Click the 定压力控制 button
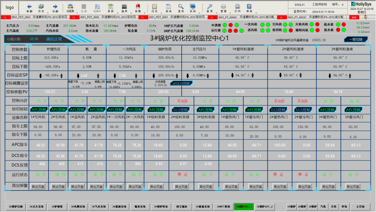 pos(181,83)
